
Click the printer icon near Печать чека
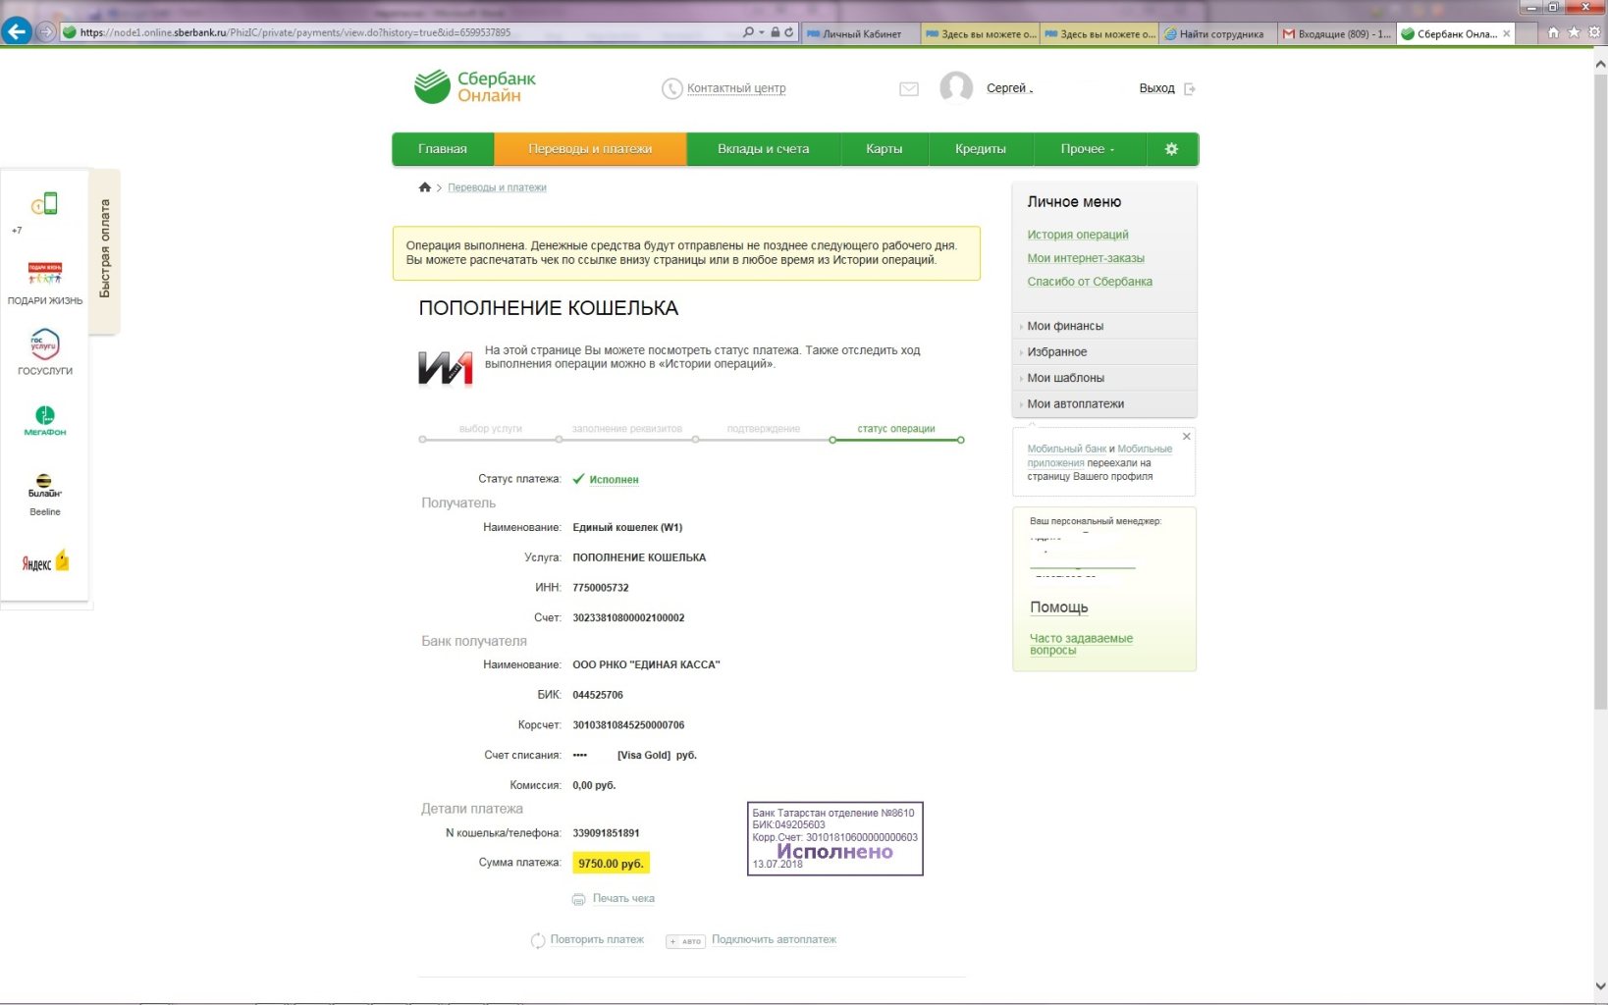[579, 900]
